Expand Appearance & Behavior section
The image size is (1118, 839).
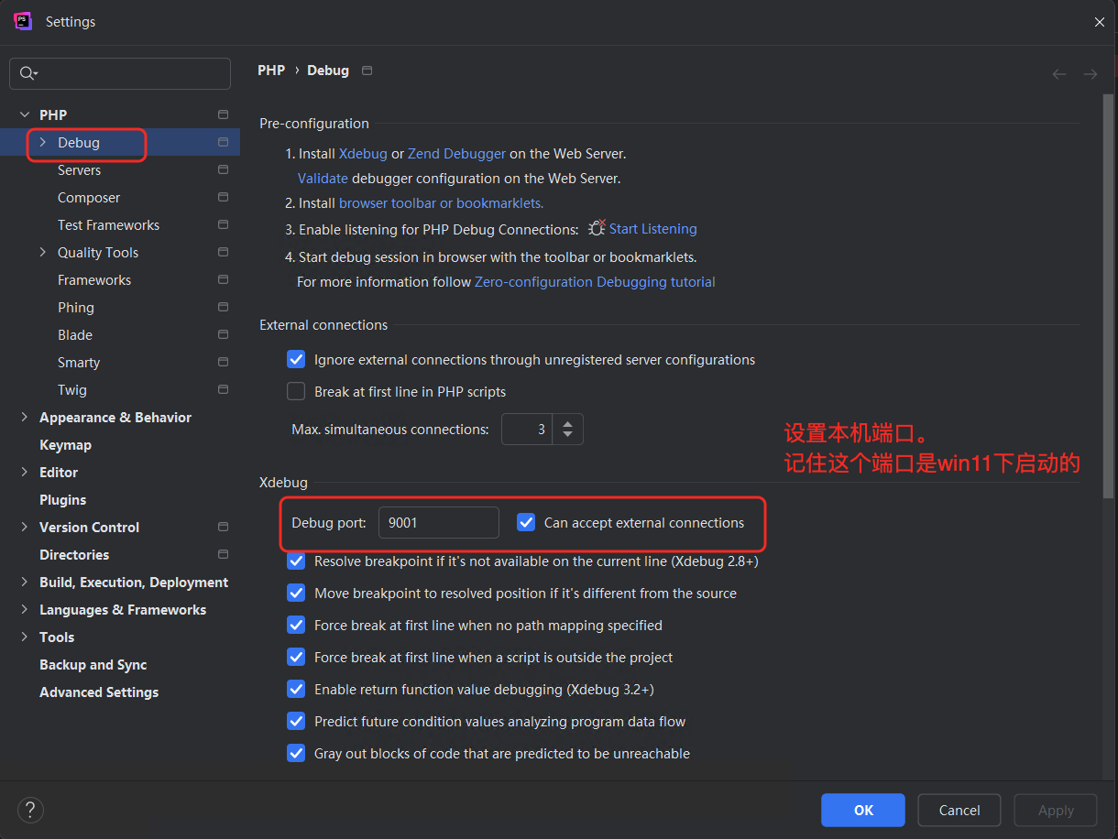(x=25, y=417)
